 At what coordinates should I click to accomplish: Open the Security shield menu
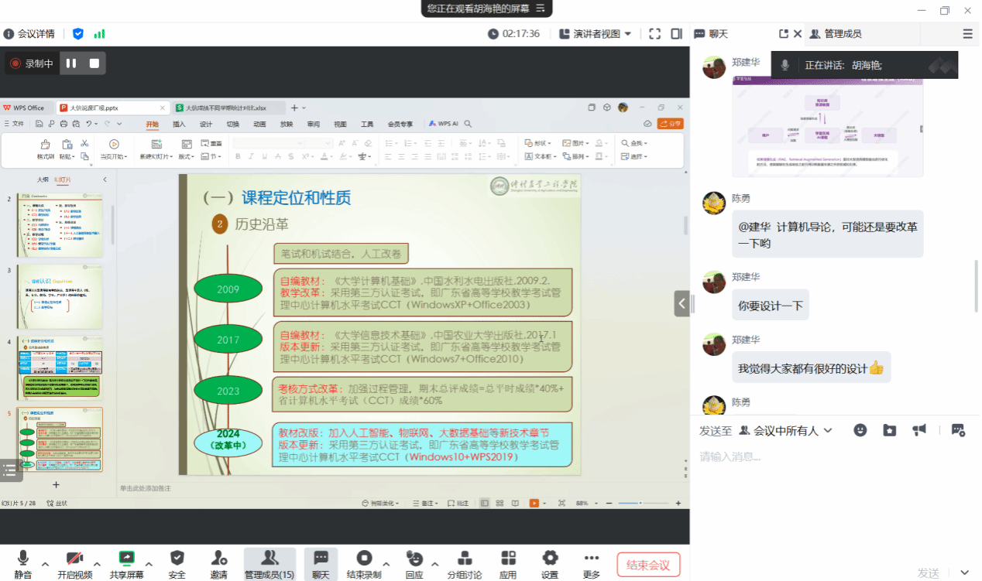pyautogui.click(x=177, y=563)
